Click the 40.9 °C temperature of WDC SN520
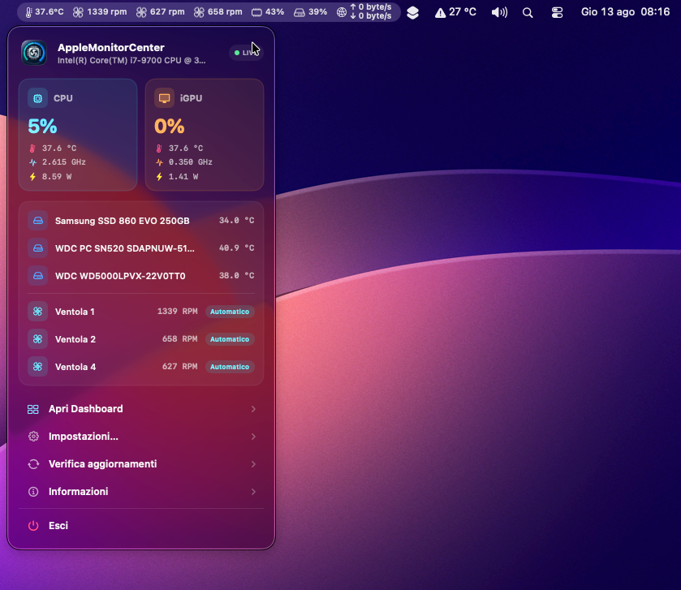 coord(237,248)
